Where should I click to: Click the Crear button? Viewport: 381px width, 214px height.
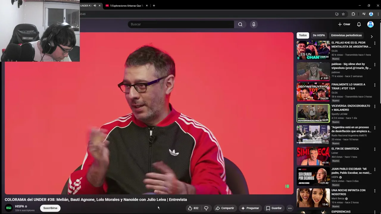click(344, 24)
